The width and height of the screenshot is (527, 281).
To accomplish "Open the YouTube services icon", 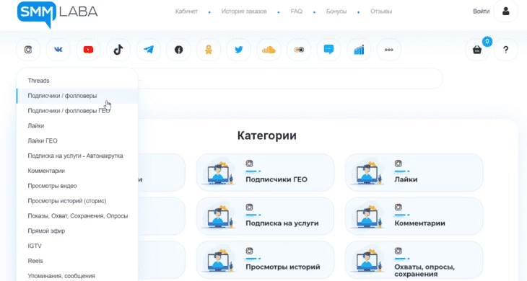I will click(88, 50).
